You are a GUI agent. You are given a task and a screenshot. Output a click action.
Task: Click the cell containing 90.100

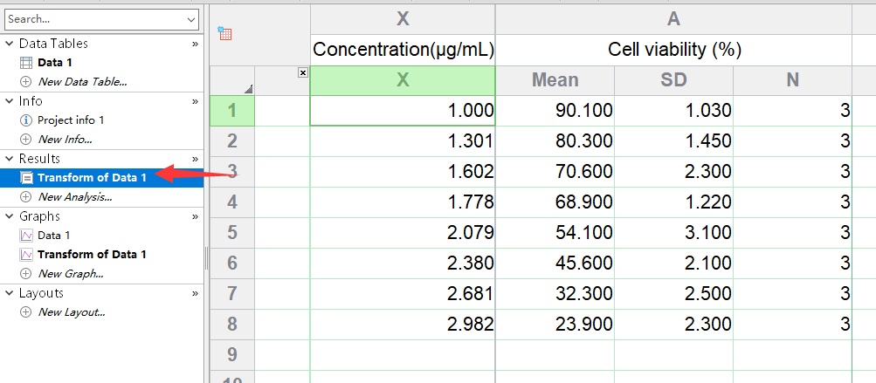tap(555, 111)
